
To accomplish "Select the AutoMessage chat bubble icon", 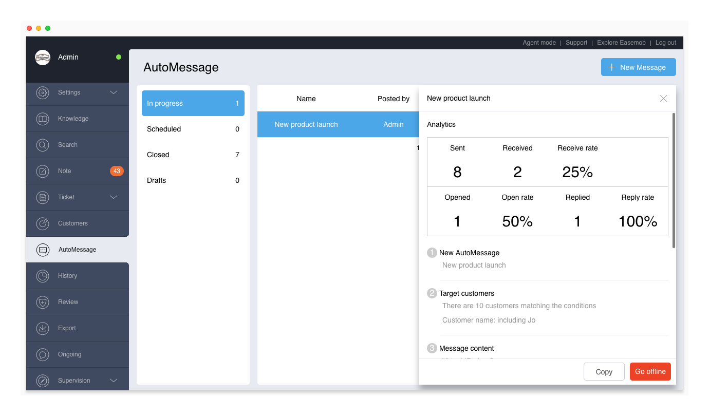I will pyautogui.click(x=43, y=250).
